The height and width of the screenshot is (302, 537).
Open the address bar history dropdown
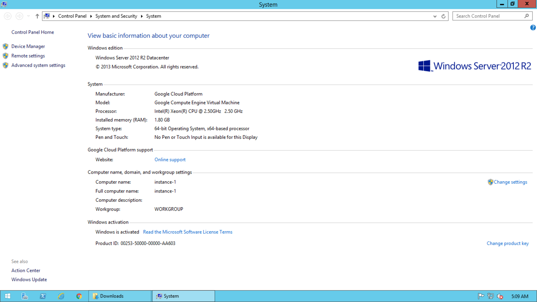pos(435,16)
